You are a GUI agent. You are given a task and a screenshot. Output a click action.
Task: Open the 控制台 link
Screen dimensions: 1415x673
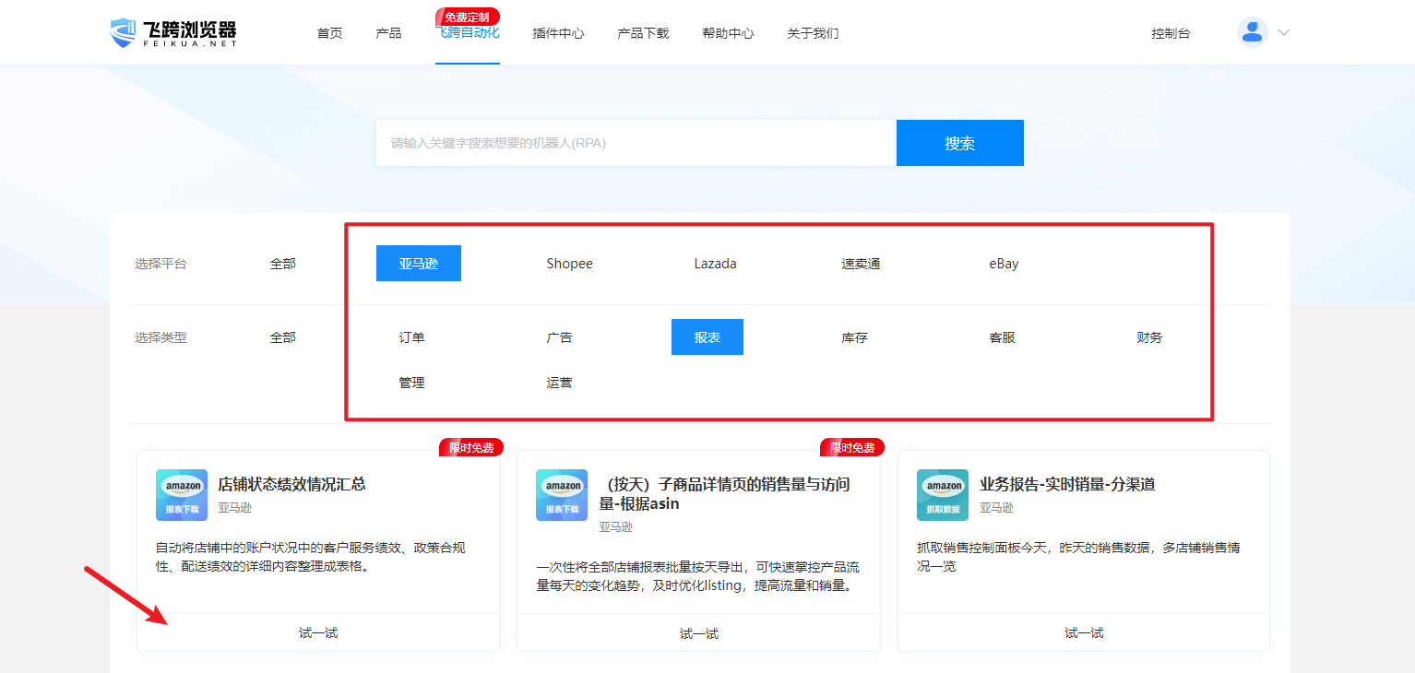(1171, 33)
